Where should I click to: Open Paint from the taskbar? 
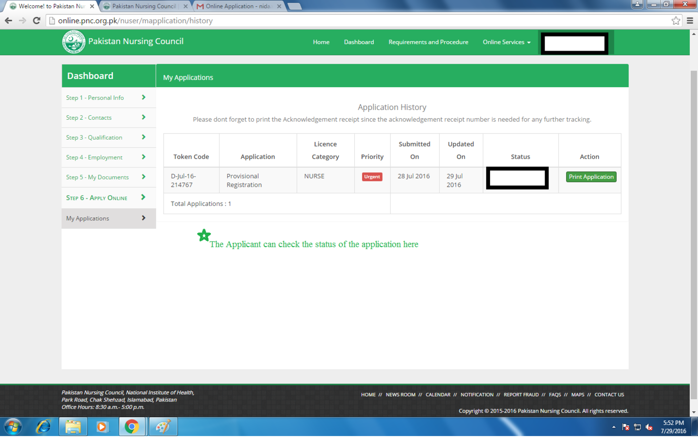click(163, 427)
